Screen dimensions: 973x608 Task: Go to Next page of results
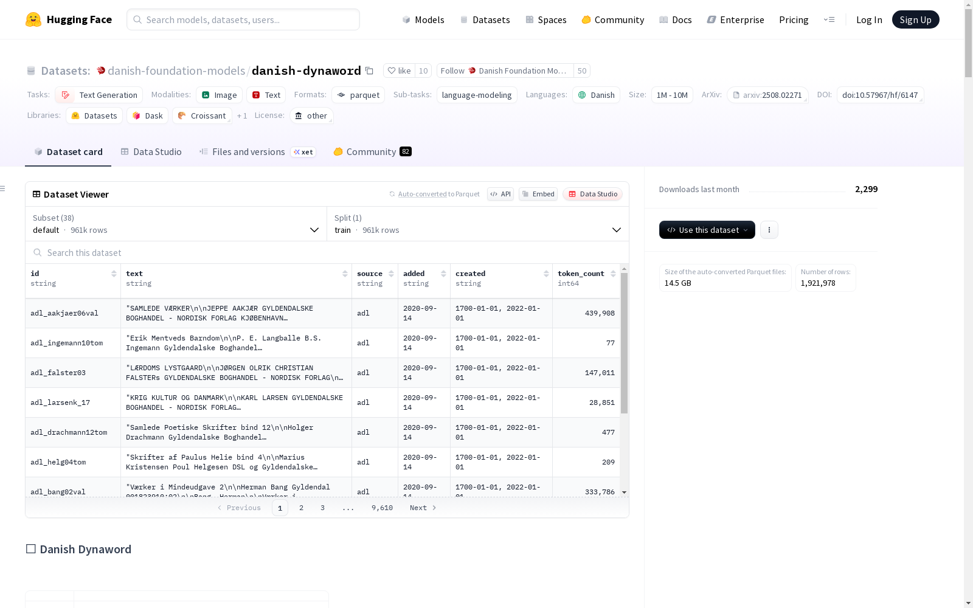tap(423, 508)
